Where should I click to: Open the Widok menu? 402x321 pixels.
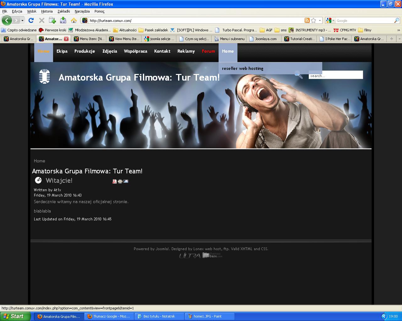[x=32, y=11]
